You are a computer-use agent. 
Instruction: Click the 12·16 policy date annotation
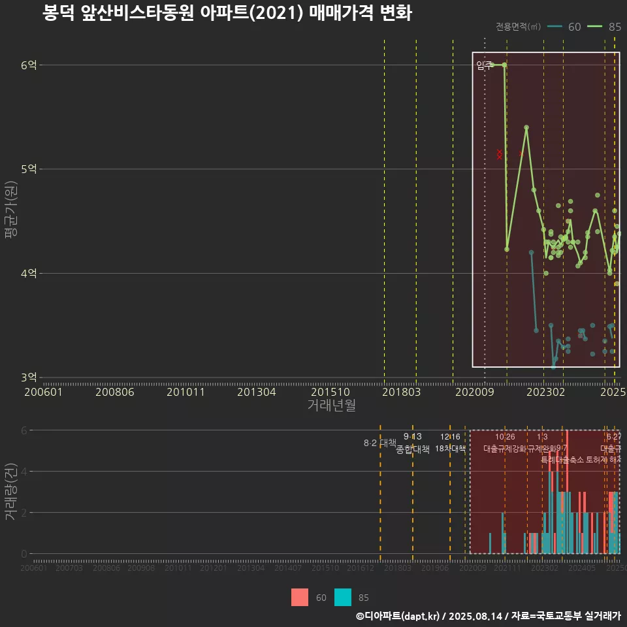450,437
